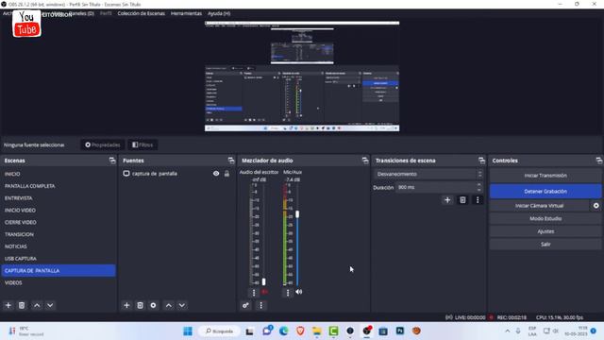Open Audio del escritorio options menu dots
The width and height of the screenshot is (604, 340).
pyautogui.click(x=254, y=293)
